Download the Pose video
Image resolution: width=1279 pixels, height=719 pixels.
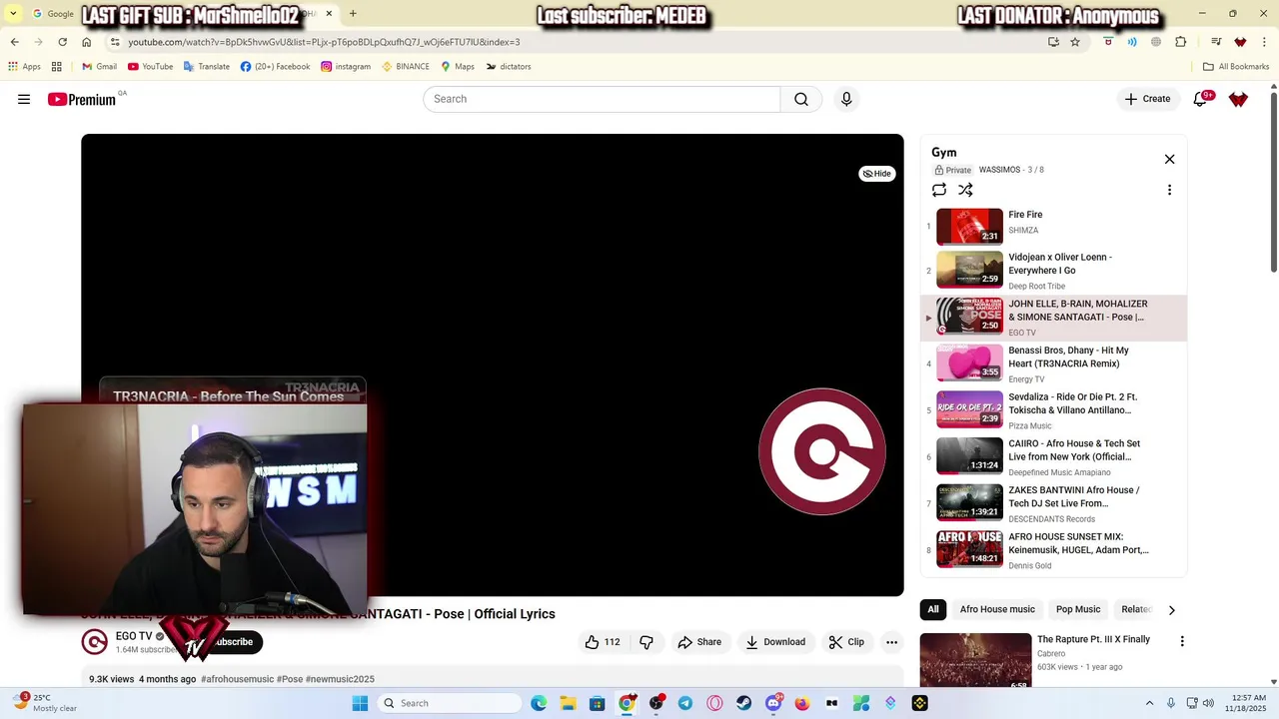[775, 642]
